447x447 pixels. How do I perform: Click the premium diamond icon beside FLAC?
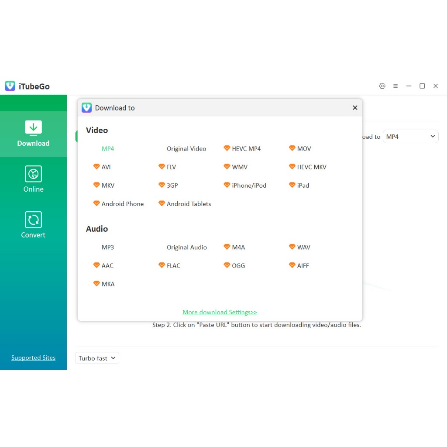[162, 265]
